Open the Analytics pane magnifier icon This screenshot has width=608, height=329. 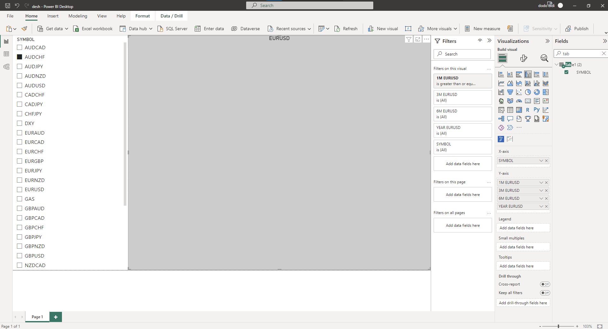pos(544,58)
